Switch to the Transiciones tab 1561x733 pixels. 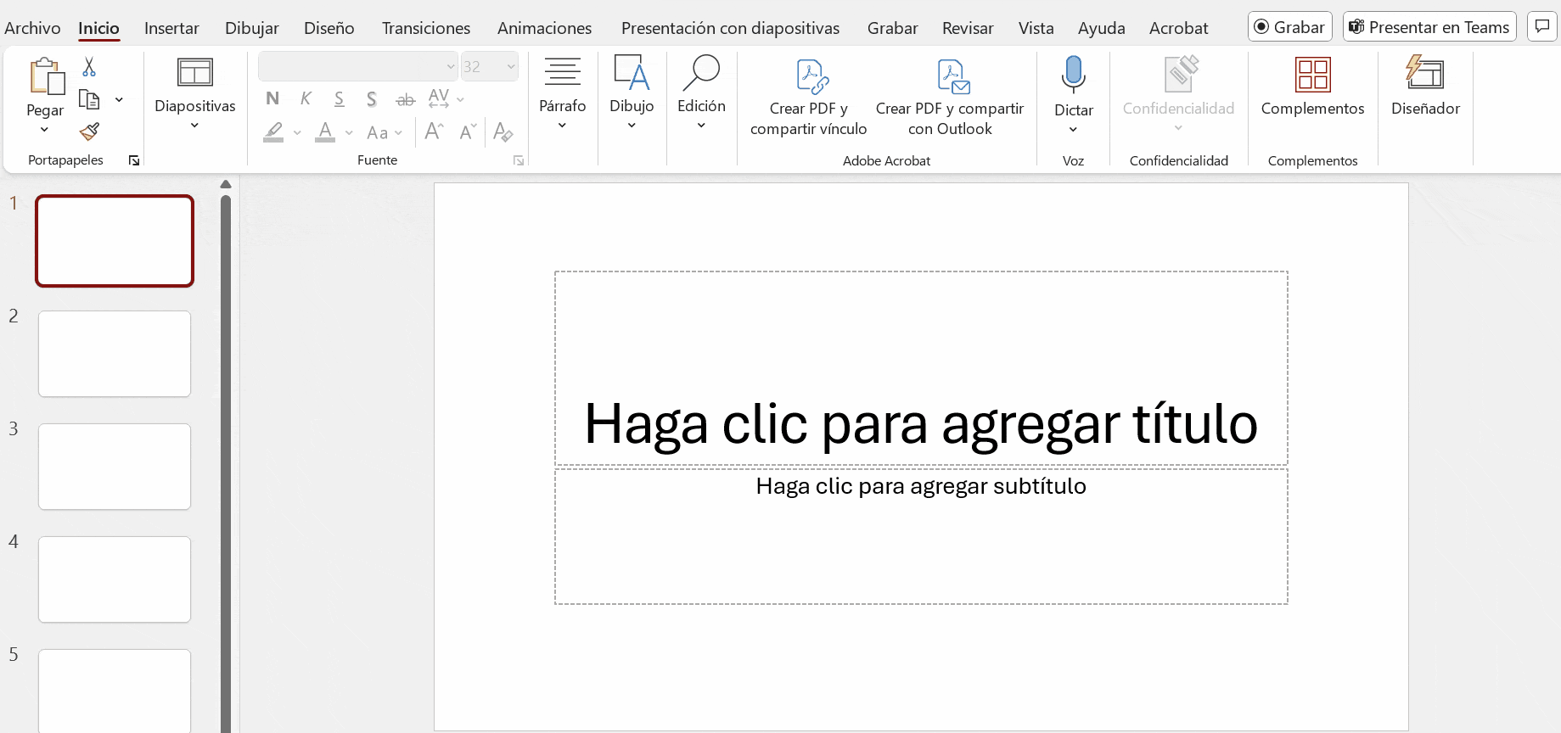coord(425,28)
